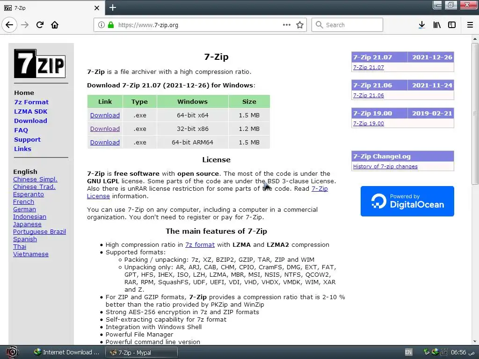Open the LZMA SDK page
The image size is (479, 359).
[x=30, y=111]
